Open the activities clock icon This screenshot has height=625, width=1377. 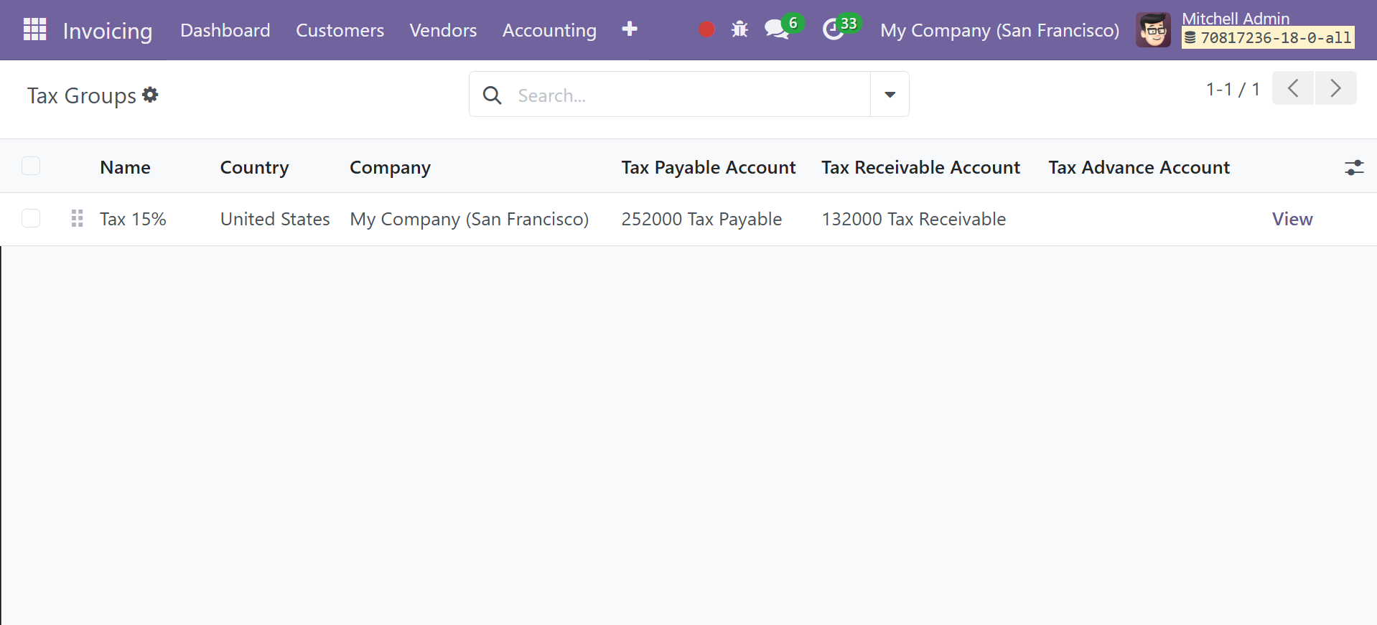[x=833, y=29]
